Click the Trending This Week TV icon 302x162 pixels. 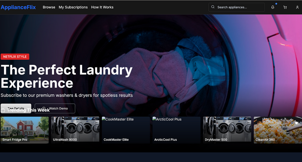(3, 110)
